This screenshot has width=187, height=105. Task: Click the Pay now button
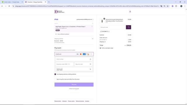pyautogui.click(x=74, y=85)
